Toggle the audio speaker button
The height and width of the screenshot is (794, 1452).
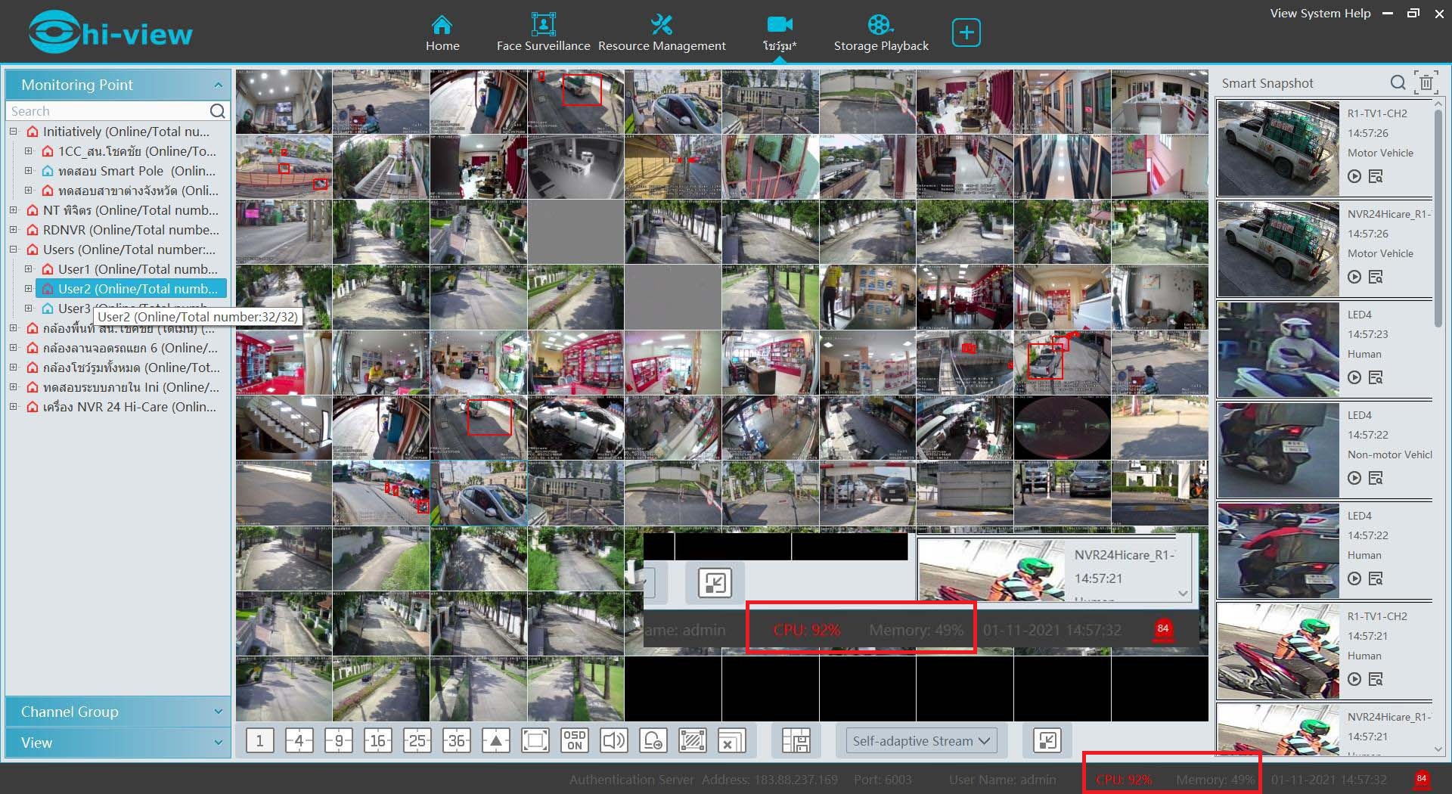pyautogui.click(x=613, y=741)
